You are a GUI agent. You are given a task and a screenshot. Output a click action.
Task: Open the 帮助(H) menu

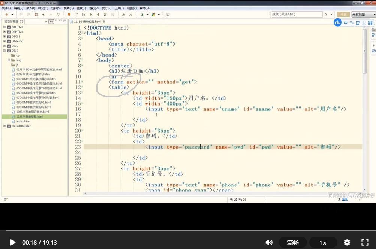(144, 8)
